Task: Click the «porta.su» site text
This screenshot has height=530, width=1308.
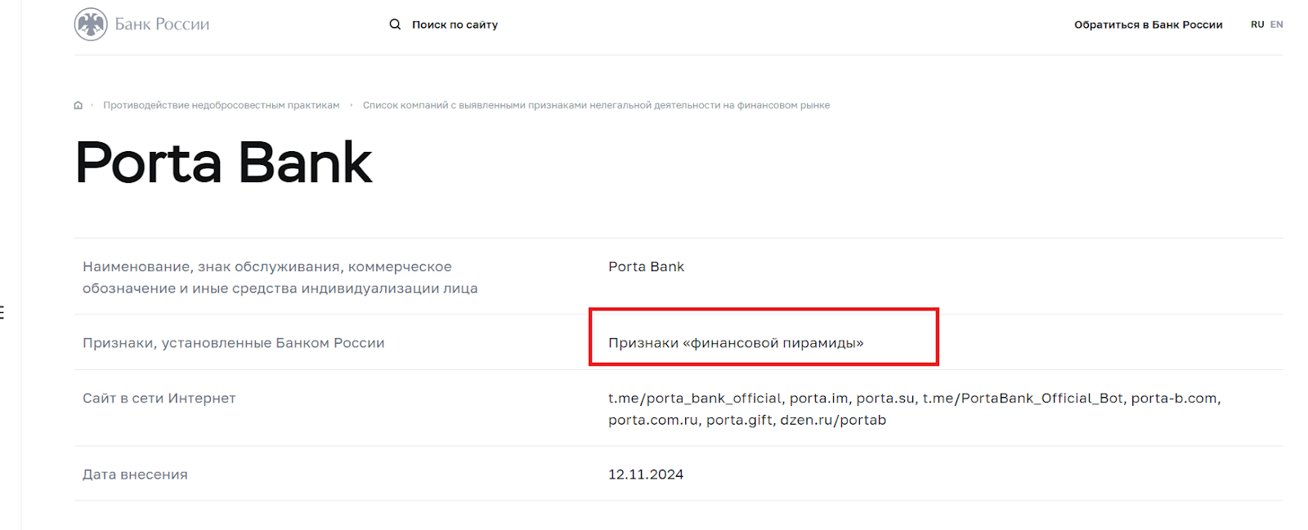Action: tap(885, 399)
